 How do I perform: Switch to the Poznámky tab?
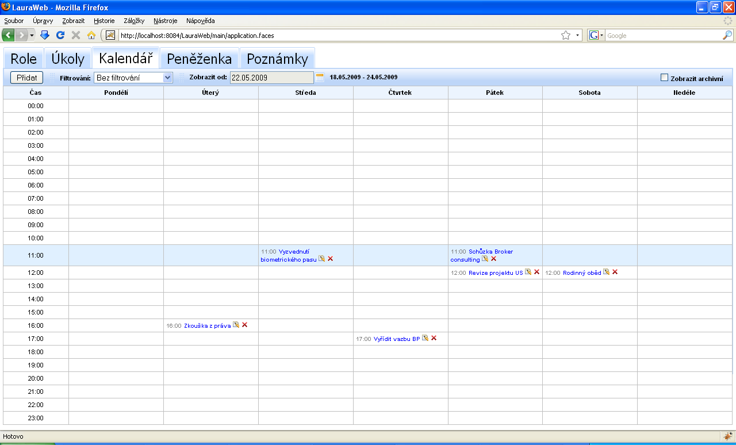point(277,59)
